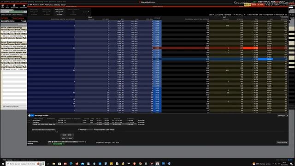The width and height of the screenshot is (295, 166).
Task: Open File Explorer from the taskbar
Action: tap(54, 164)
